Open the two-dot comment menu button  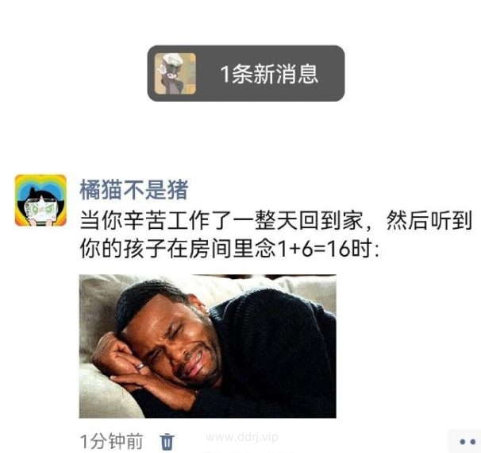467,442
